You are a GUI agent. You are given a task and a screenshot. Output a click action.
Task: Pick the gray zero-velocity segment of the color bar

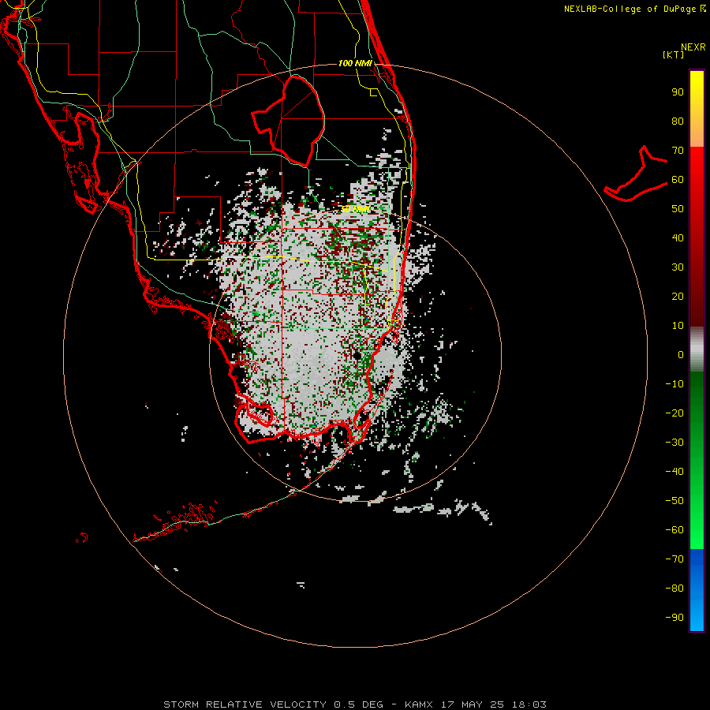(697, 349)
